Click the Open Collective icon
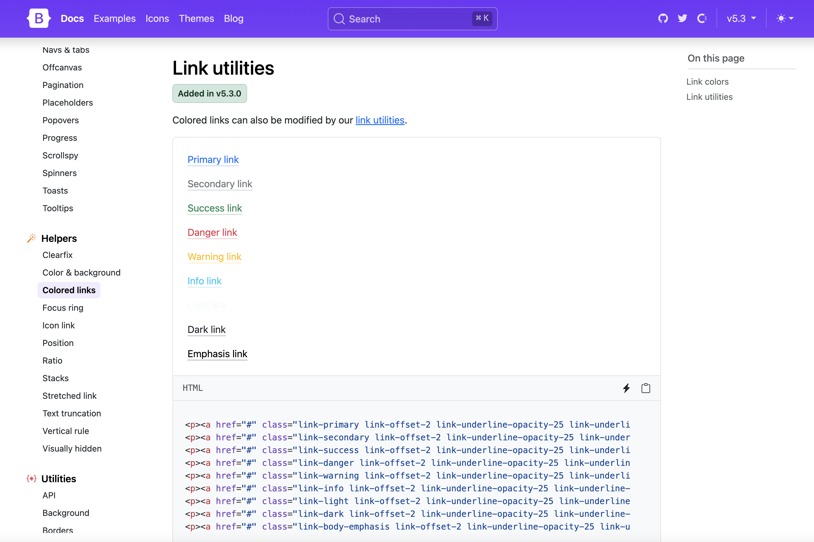Viewport: 814px width, 542px height. [x=702, y=18]
